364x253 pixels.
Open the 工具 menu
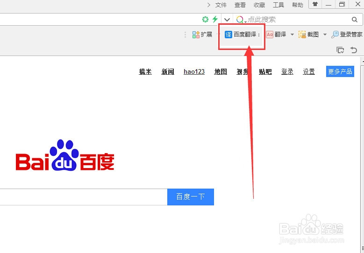pyautogui.click(x=278, y=5)
